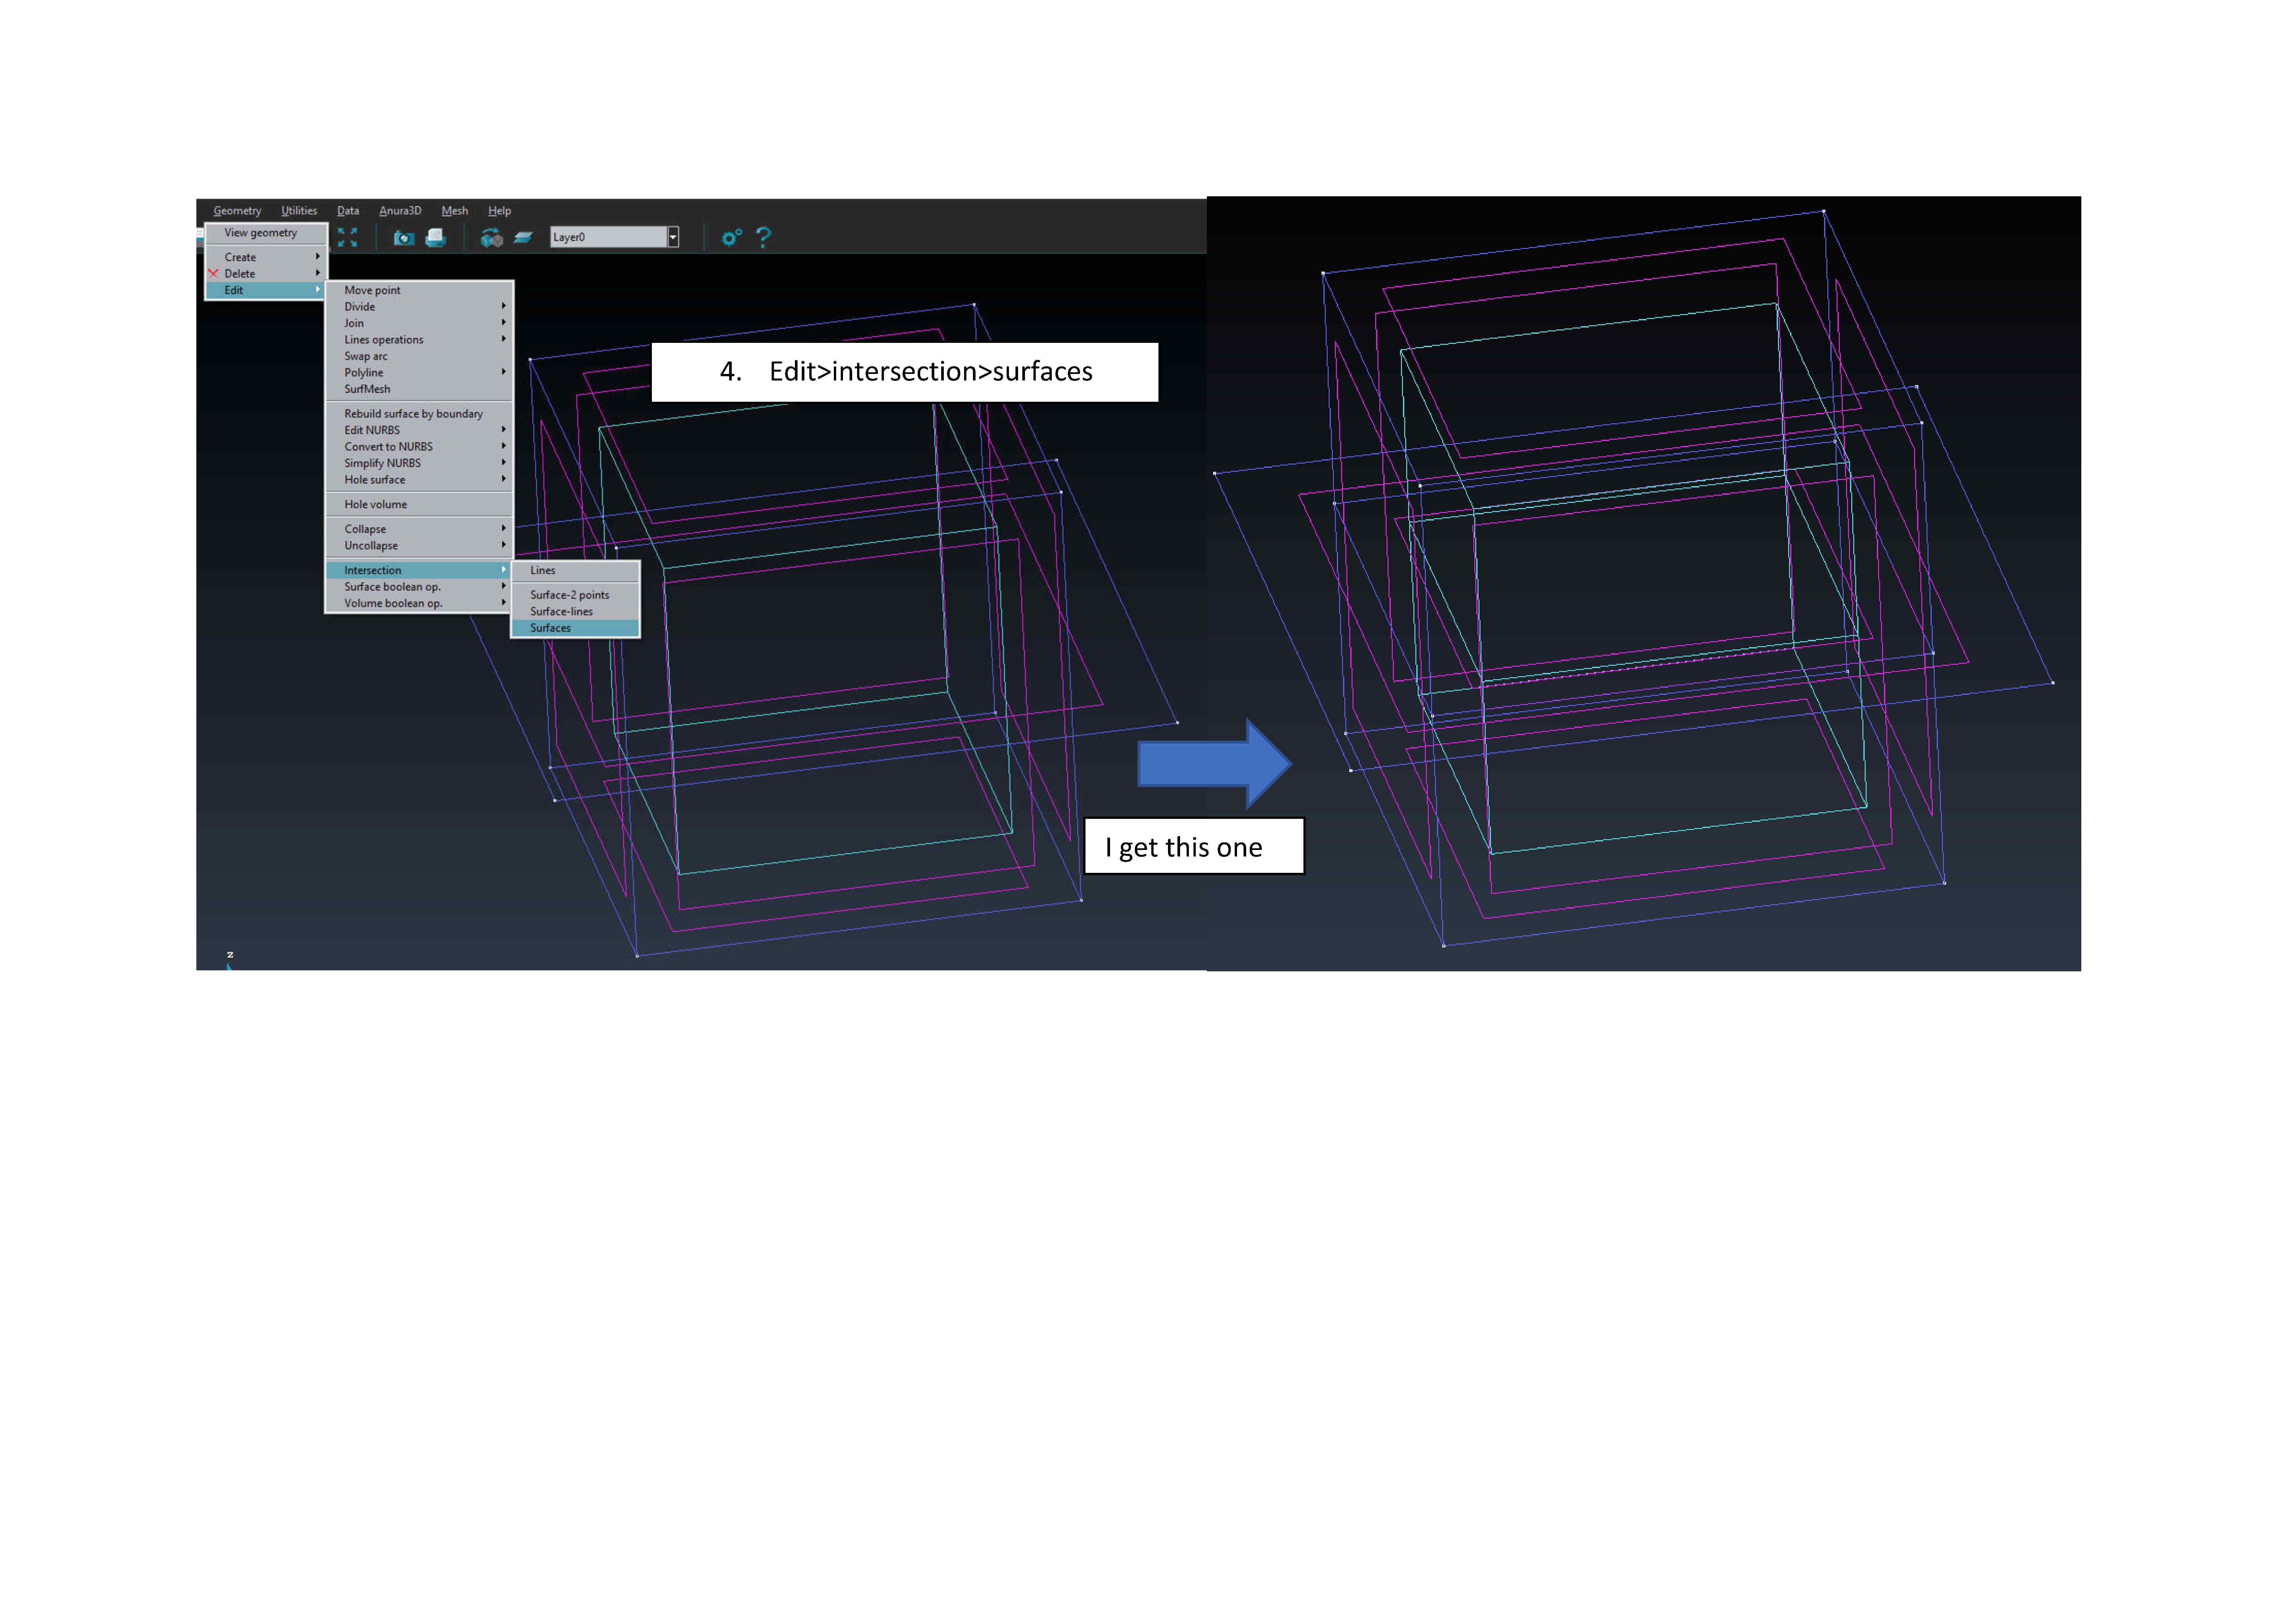Expand the Collapse submenu
This screenshot has width=2296, height=1623.
click(x=419, y=529)
